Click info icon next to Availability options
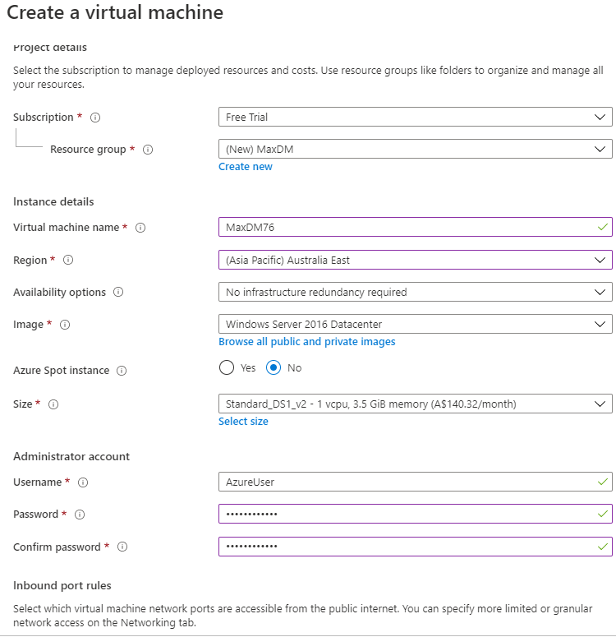The height and width of the screenshot is (637, 616). pyautogui.click(x=118, y=292)
